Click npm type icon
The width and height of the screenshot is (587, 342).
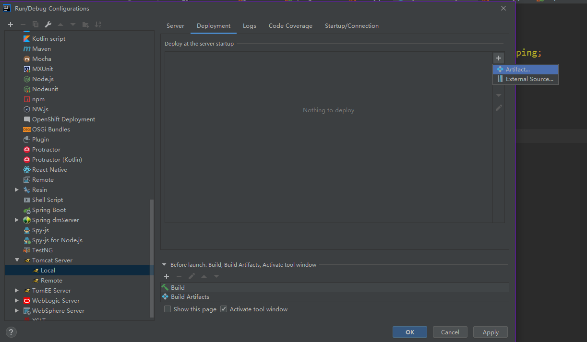[27, 99]
